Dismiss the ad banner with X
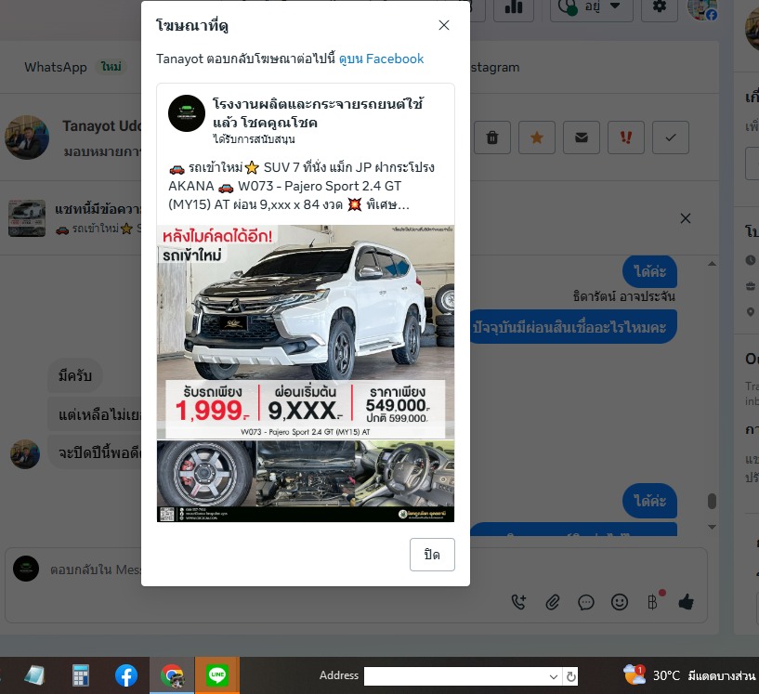Screen dimensions: 759x694 (x=686, y=218)
